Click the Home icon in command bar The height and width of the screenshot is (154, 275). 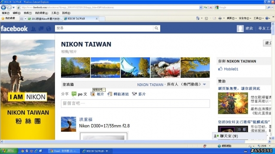click(198, 18)
